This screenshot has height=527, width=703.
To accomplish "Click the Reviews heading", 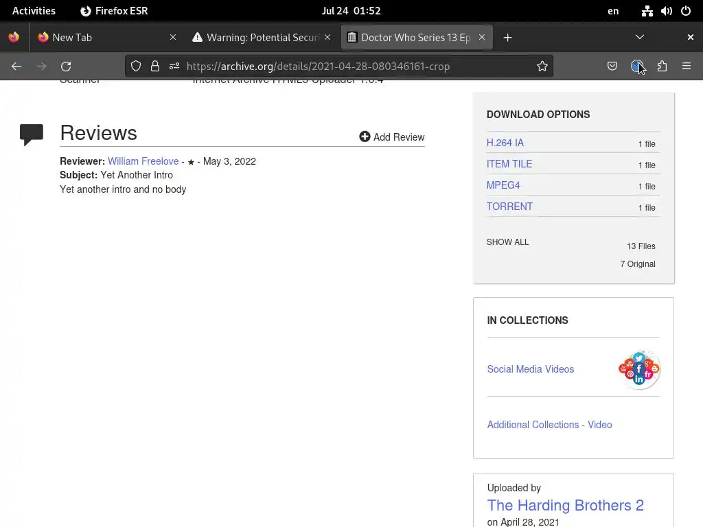I will (x=99, y=133).
